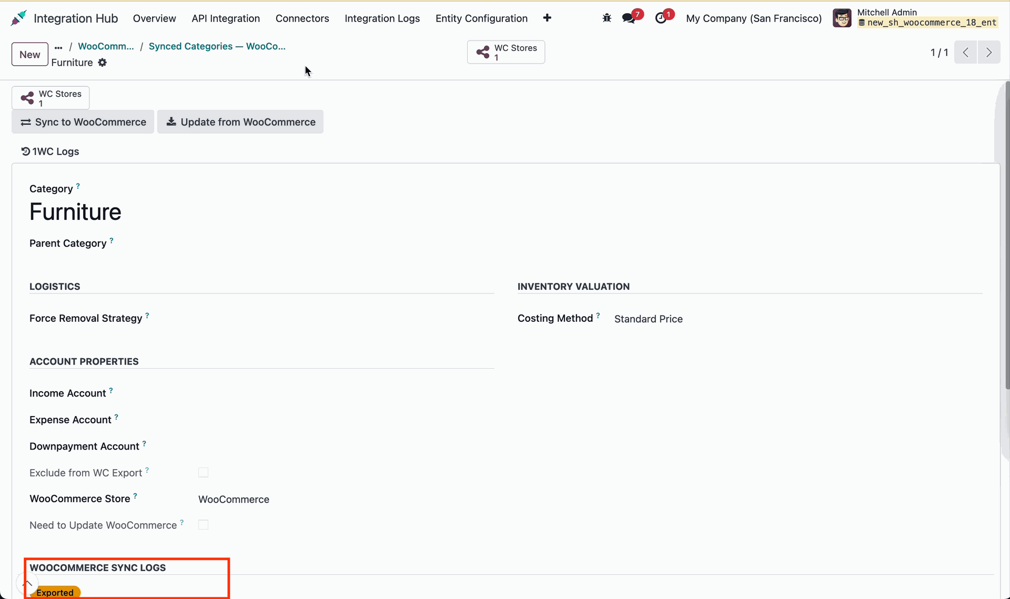This screenshot has width=1010, height=599.
Task: Go to previous record arrow
Action: 966,52
